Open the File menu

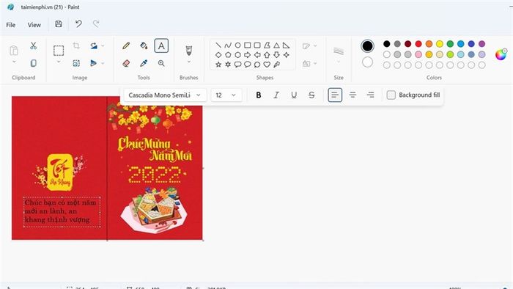[11, 25]
